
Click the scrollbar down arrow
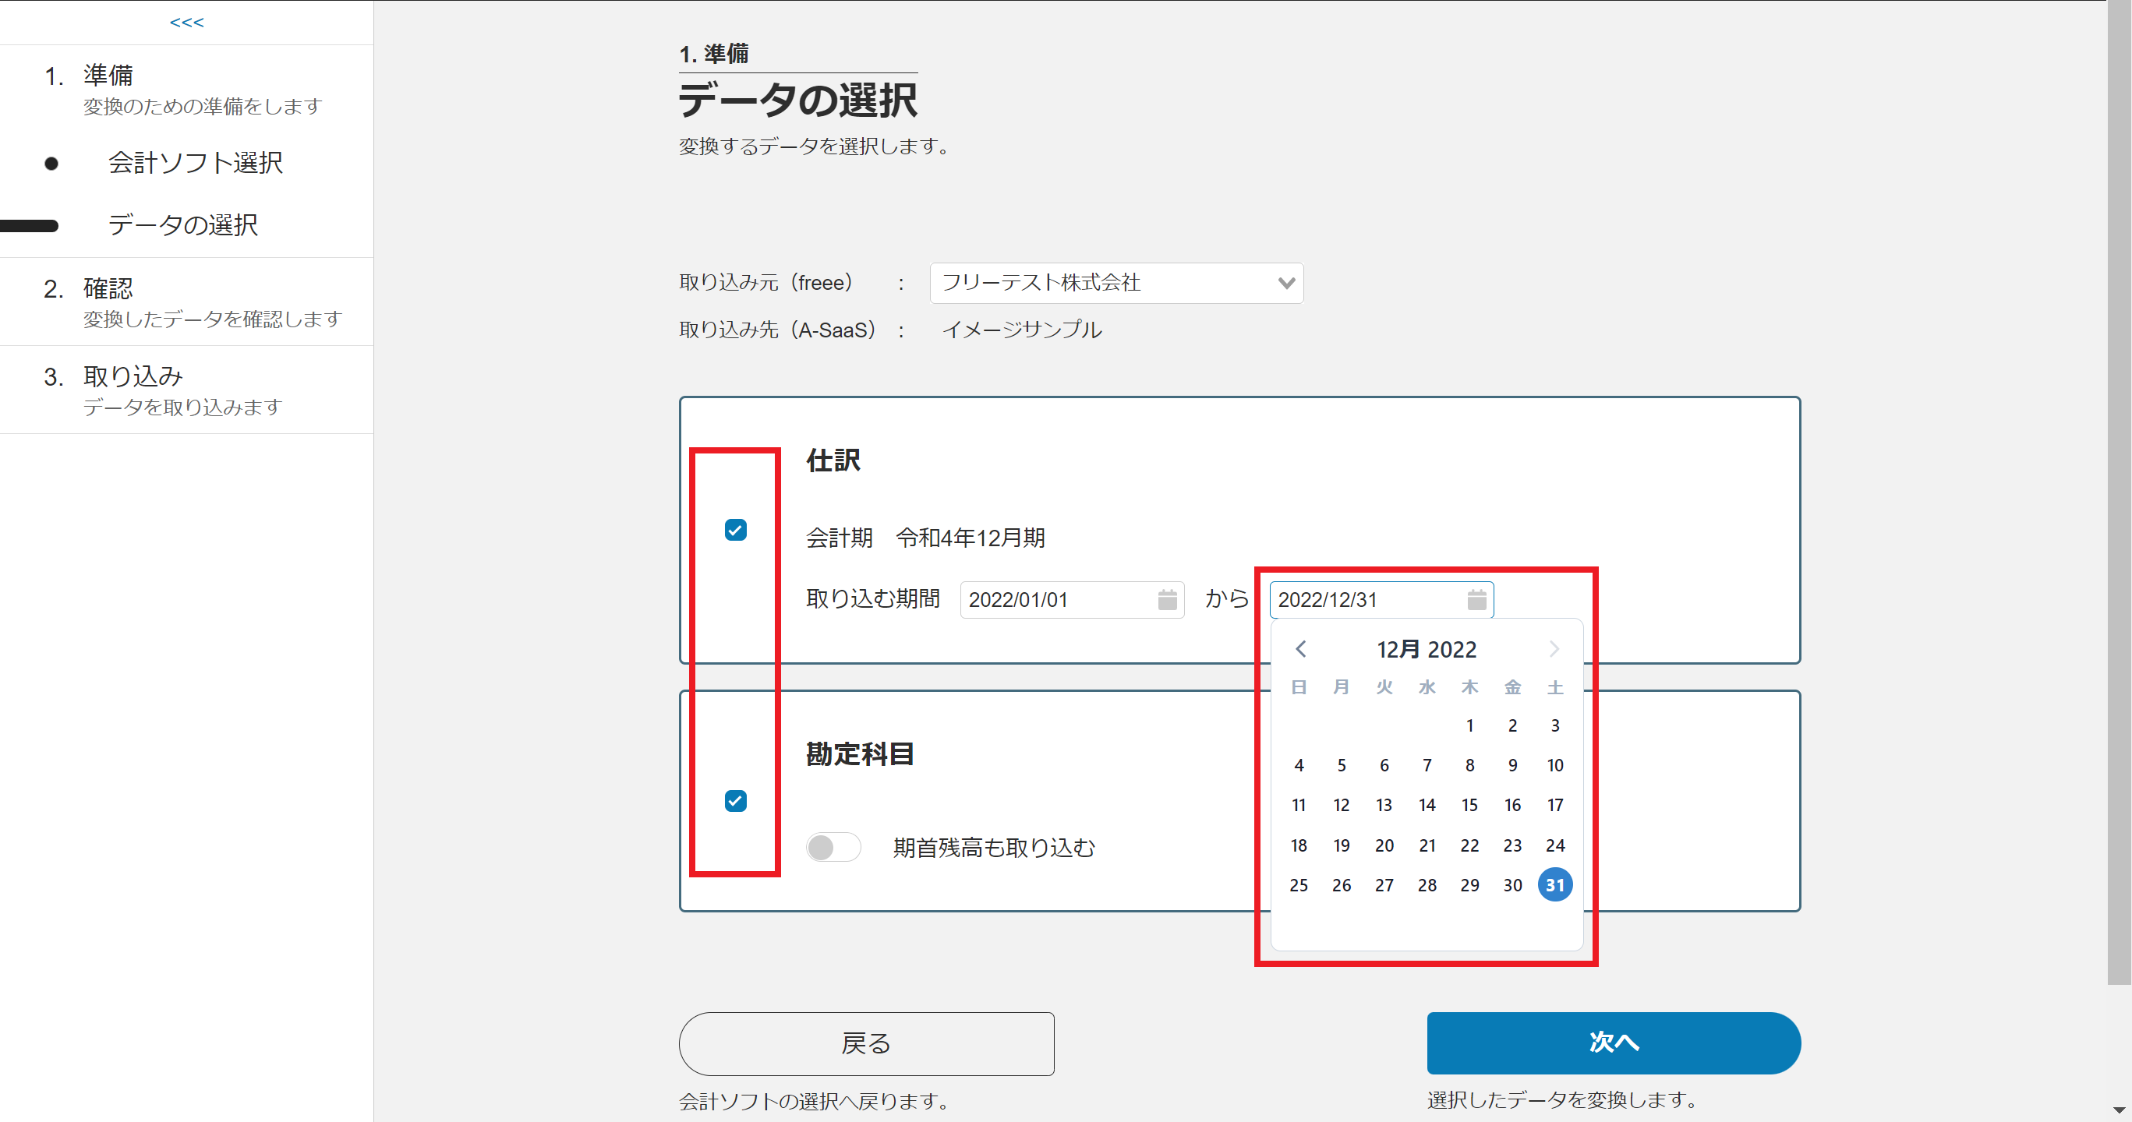coord(2119,1110)
